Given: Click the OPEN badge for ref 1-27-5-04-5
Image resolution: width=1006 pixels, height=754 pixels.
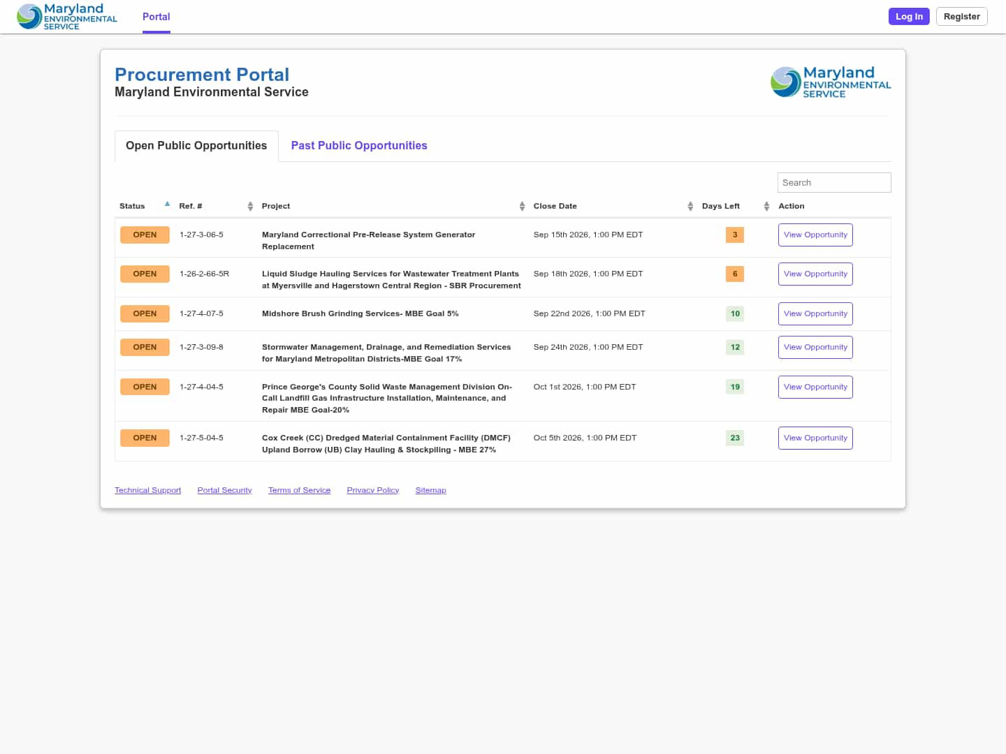Looking at the screenshot, I should pos(145,438).
